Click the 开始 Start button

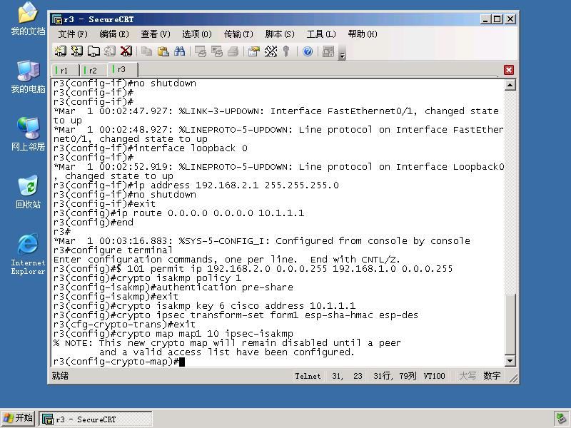click(18, 418)
